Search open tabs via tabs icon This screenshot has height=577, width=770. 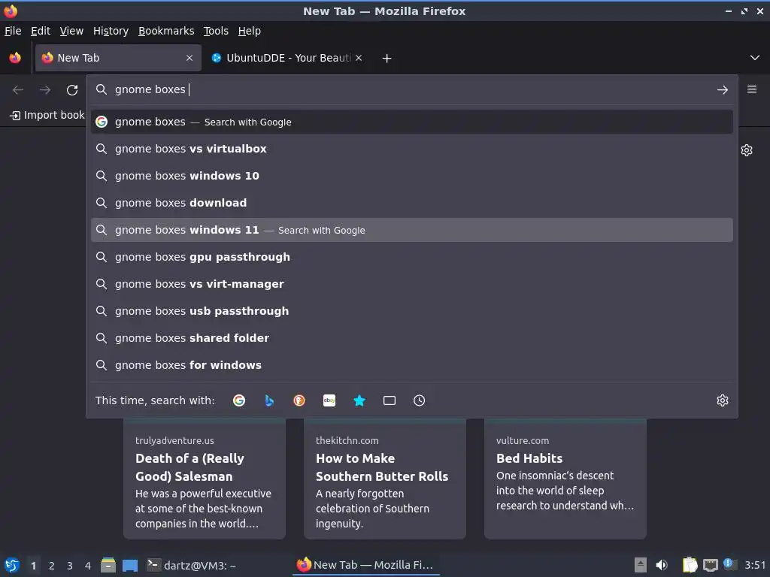tap(390, 400)
